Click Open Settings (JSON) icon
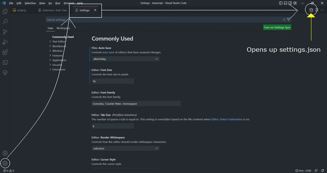 click(x=311, y=10)
